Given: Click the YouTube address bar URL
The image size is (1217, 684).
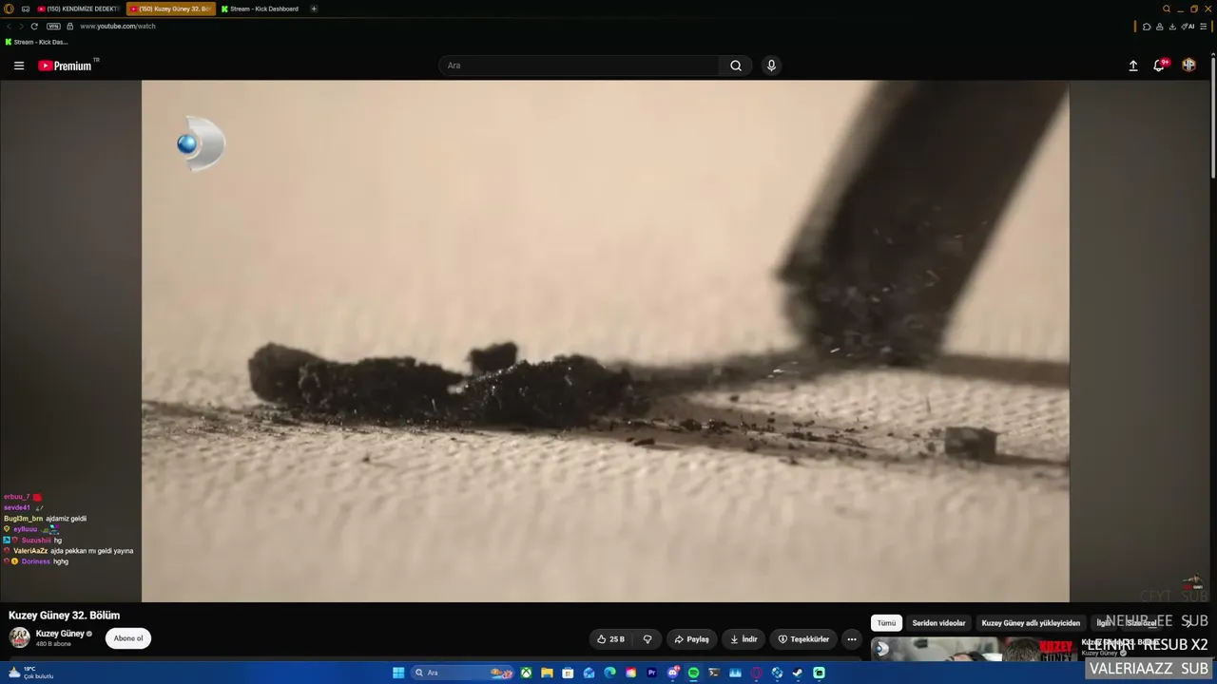Looking at the screenshot, I should [118, 26].
